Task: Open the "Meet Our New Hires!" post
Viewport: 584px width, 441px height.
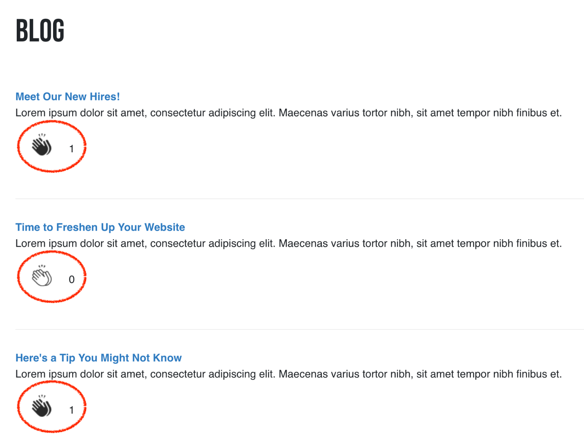Action: point(67,97)
